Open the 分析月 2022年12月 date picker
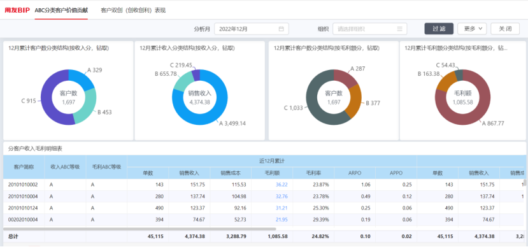The image size is (528, 247). tap(252, 29)
